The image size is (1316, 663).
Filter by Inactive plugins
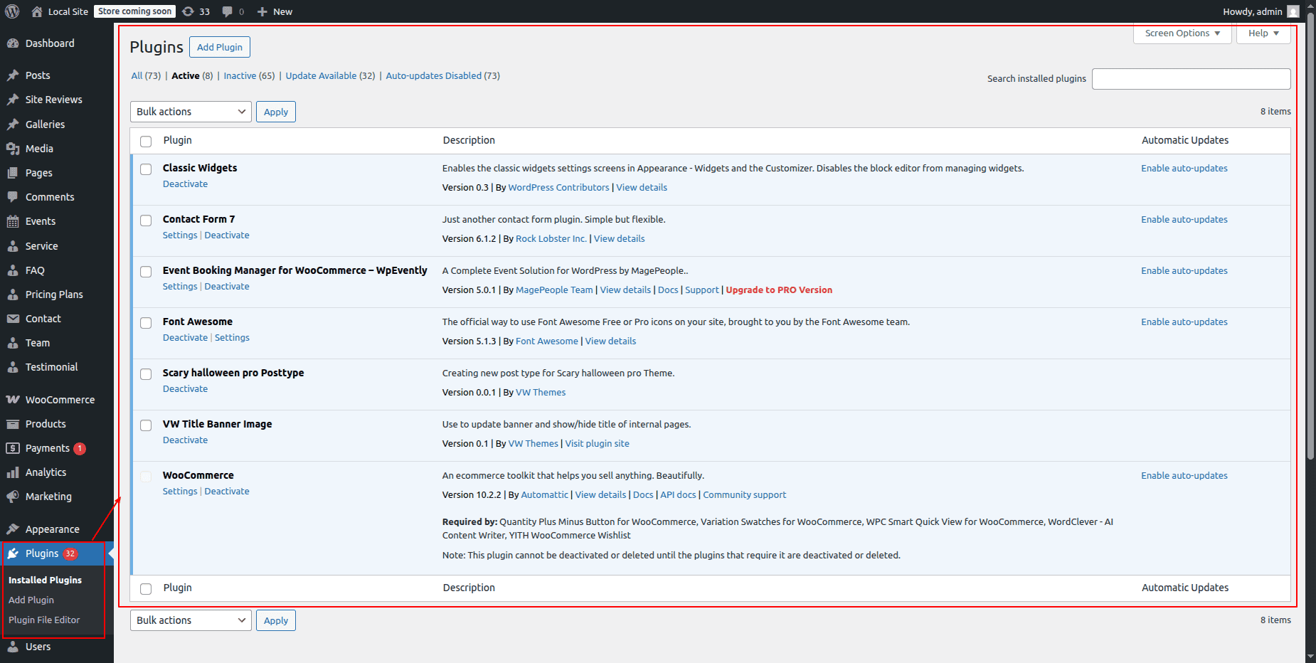coord(240,76)
